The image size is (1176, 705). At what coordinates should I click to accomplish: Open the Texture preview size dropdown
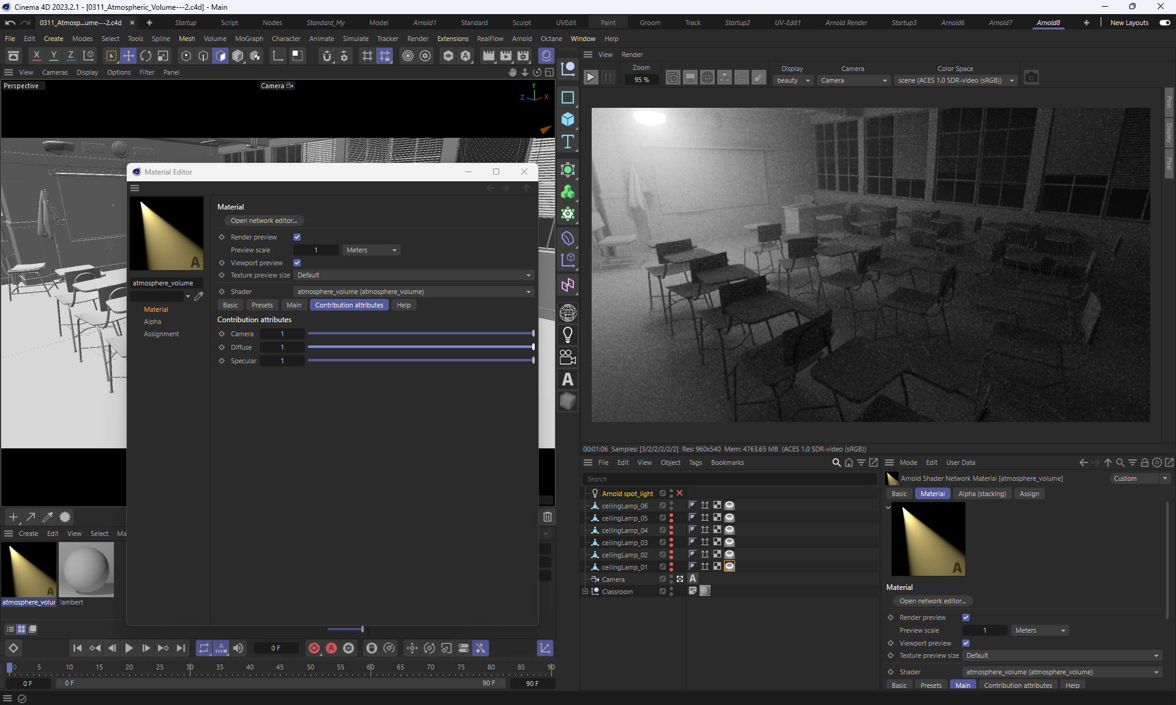(x=413, y=275)
